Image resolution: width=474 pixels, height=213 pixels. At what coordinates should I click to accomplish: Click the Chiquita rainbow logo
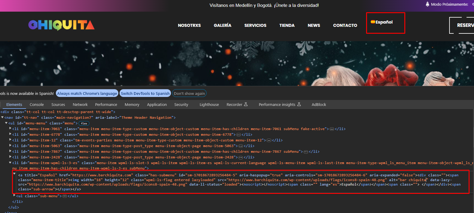click(61, 25)
